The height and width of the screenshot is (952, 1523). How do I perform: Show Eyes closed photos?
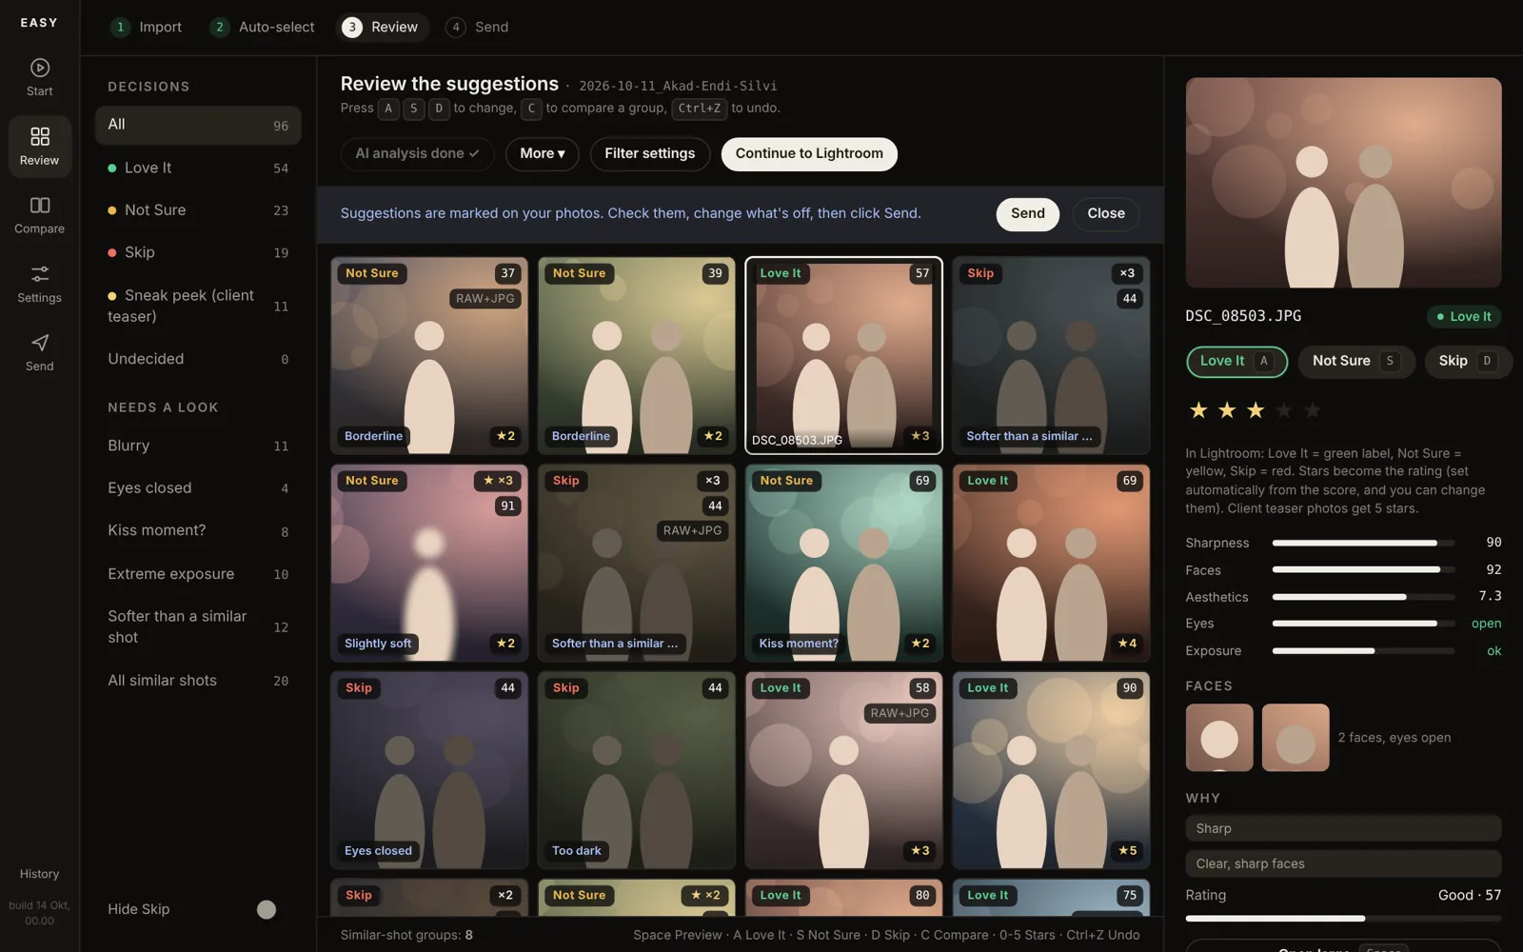pyautogui.click(x=198, y=487)
